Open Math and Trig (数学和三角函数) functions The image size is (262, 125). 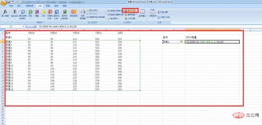pos(65,13)
